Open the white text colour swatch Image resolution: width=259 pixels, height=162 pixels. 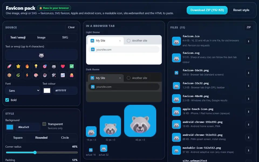pos(47,90)
